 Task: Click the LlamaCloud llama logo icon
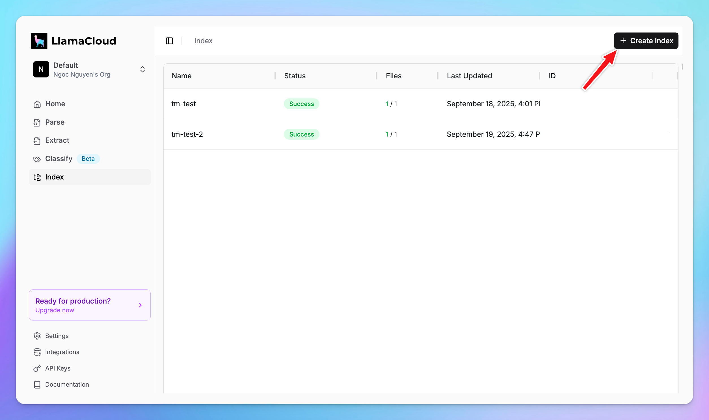pos(39,41)
